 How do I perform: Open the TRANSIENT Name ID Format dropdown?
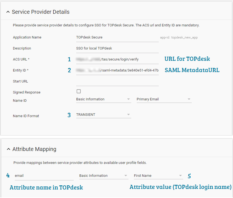click(x=102, y=115)
